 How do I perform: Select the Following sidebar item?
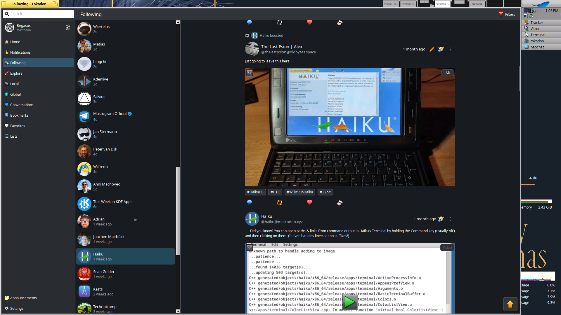(38, 63)
